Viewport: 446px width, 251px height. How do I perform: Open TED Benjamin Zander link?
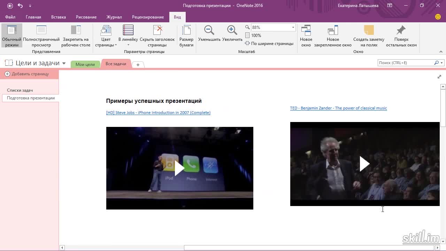click(x=338, y=108)
